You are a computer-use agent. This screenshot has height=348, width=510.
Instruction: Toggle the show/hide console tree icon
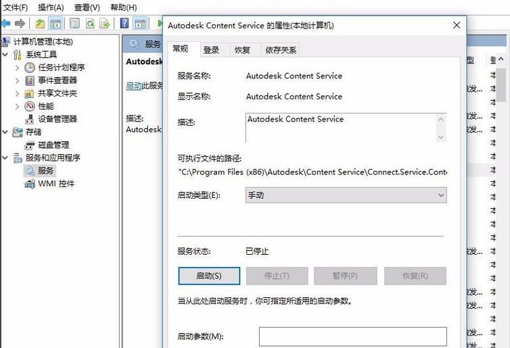tap(55, 24)
